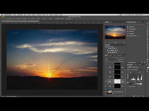The image size is (149, 111).
Task: Pick the black point eyedropper in properties
Action: pos(128,74)
